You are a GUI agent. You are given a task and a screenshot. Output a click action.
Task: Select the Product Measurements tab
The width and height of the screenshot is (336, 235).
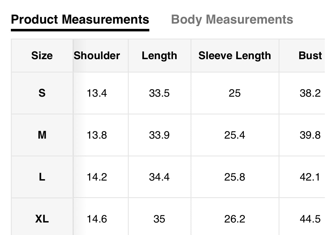click(x=80, y=20)
